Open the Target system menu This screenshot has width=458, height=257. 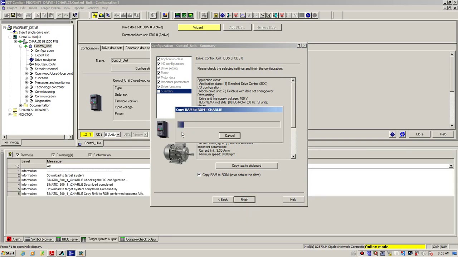[50, 8]
